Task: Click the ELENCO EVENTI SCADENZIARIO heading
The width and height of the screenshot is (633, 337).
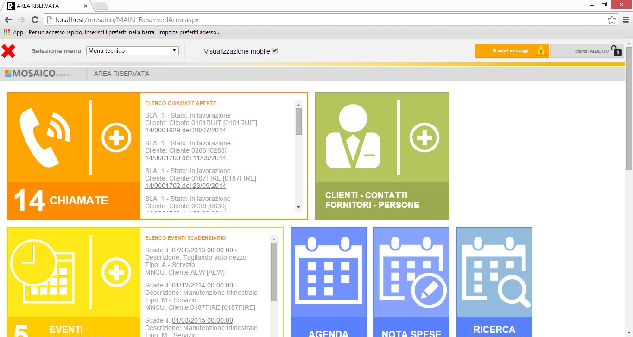Action: [x=185, y=238]
